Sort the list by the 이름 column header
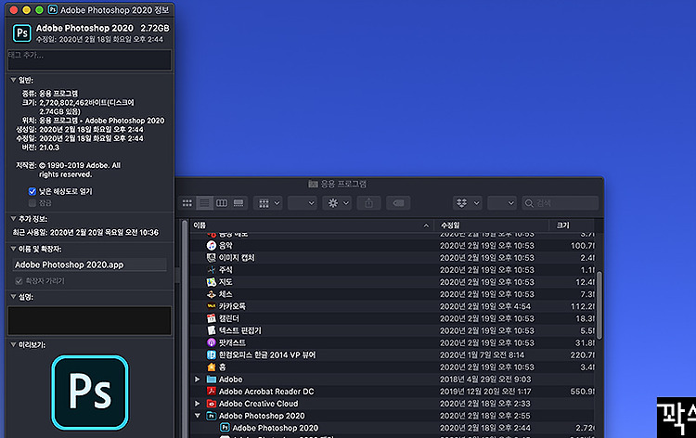The width and height of the screenshot is (696, 438). pos(312,225)
